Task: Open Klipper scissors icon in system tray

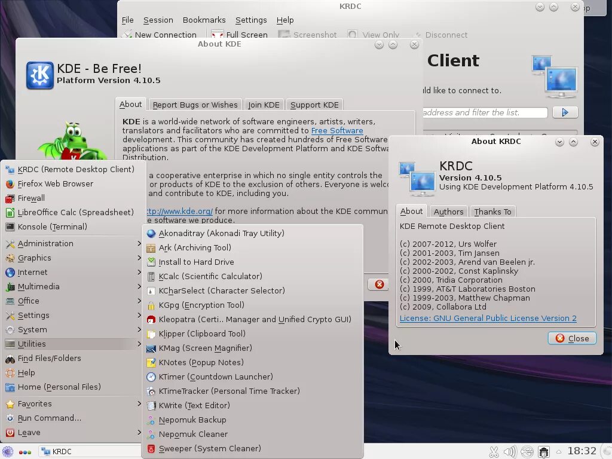Action: tap(494, 452)
